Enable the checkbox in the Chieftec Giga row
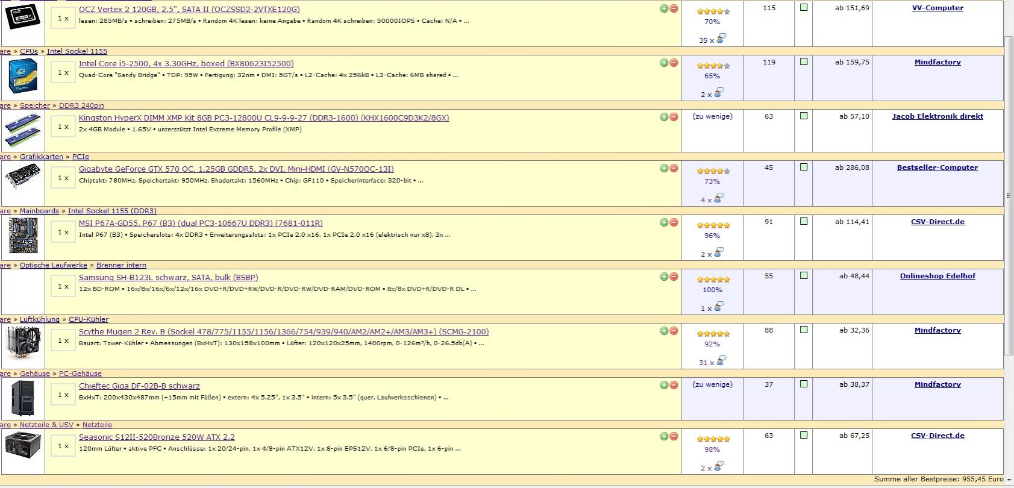The height and width of the screenshot is (488, 1014). tap(803, 384)
